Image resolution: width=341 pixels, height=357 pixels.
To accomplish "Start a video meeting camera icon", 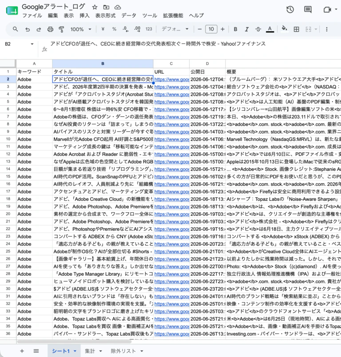I will (327, 9).
